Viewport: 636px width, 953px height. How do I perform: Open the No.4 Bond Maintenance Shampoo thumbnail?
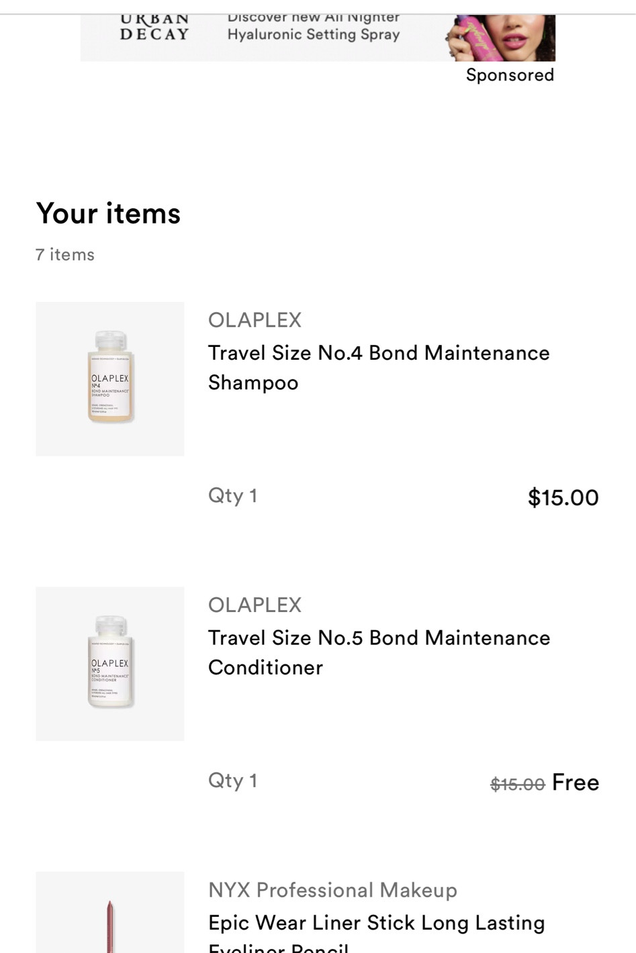point(109,379)
